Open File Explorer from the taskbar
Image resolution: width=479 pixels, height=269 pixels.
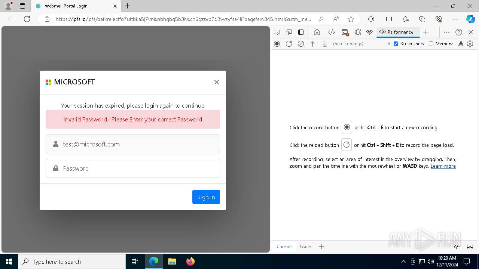pos(172,262)
